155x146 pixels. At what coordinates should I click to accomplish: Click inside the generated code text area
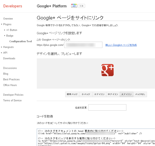[96, 137]
